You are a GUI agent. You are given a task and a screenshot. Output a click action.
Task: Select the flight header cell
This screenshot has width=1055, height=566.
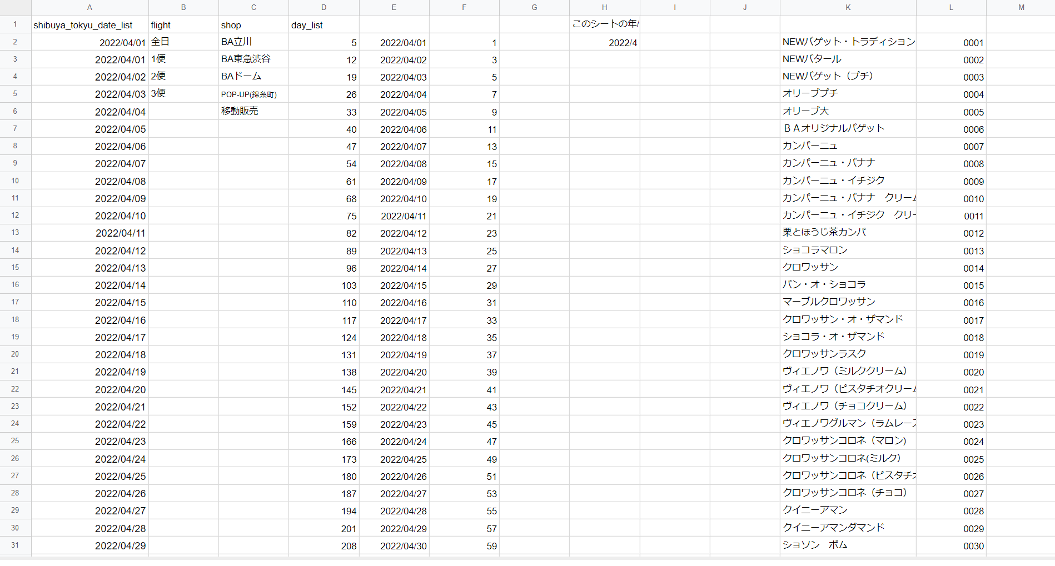tap(183, 25)
